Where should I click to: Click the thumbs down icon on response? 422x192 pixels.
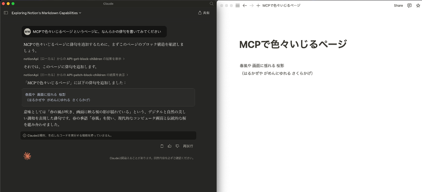coord(177,146)
